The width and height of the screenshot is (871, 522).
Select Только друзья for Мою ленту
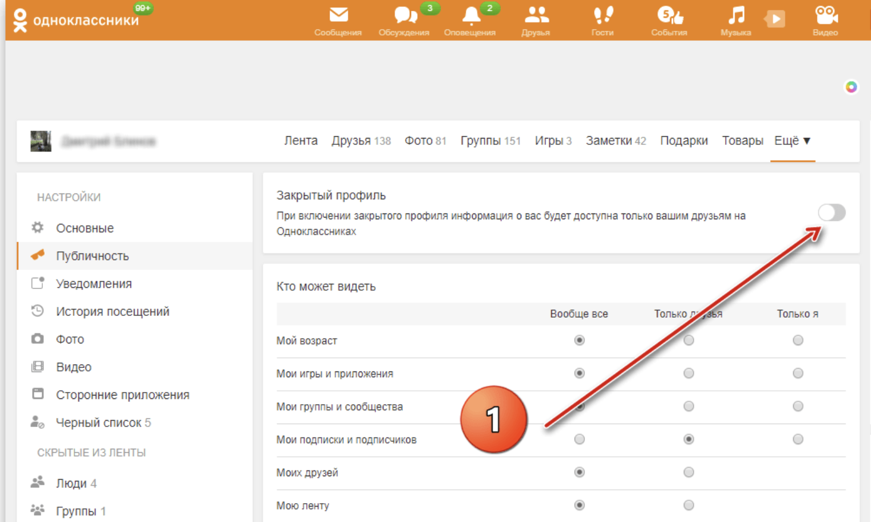[688, 505]
